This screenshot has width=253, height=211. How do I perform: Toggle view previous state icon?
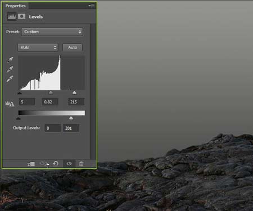tap(43, 164)
